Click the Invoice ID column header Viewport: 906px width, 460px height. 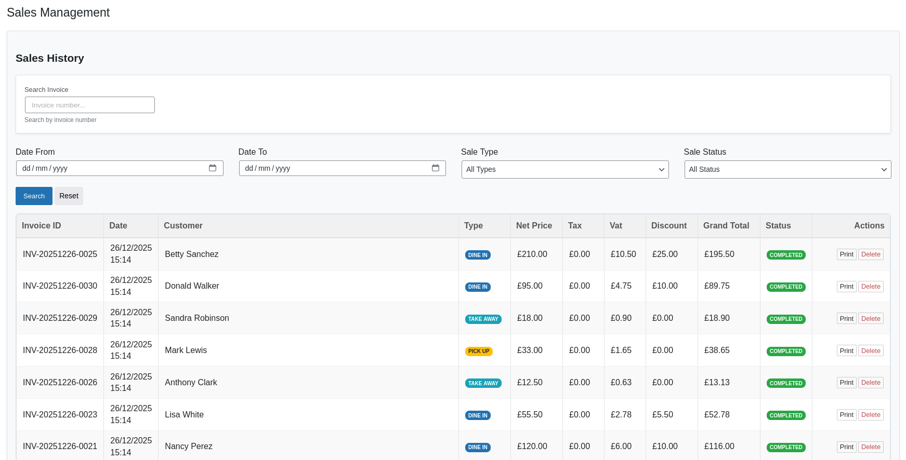tap(42, 226)
